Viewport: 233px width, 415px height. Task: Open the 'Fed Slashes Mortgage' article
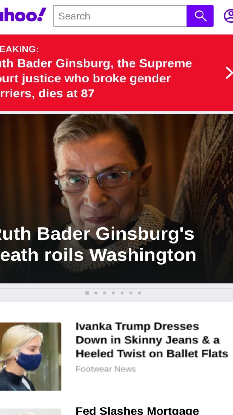(137, 410)
